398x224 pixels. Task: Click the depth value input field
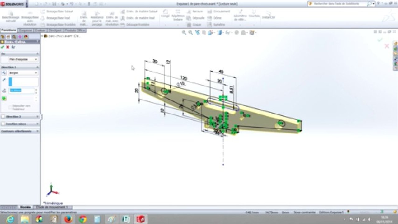coord(21,91)
